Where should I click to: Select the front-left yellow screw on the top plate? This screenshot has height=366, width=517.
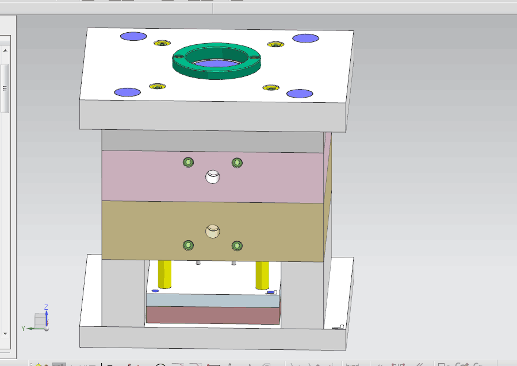point(157,87)
